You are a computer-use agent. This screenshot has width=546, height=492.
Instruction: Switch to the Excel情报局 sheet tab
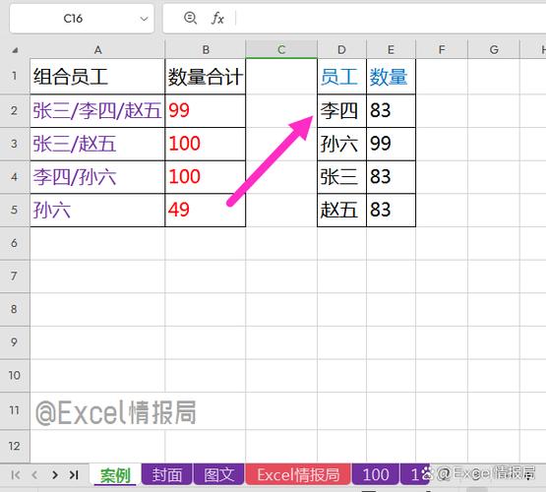pyautogui.click(x=298, y=474)
